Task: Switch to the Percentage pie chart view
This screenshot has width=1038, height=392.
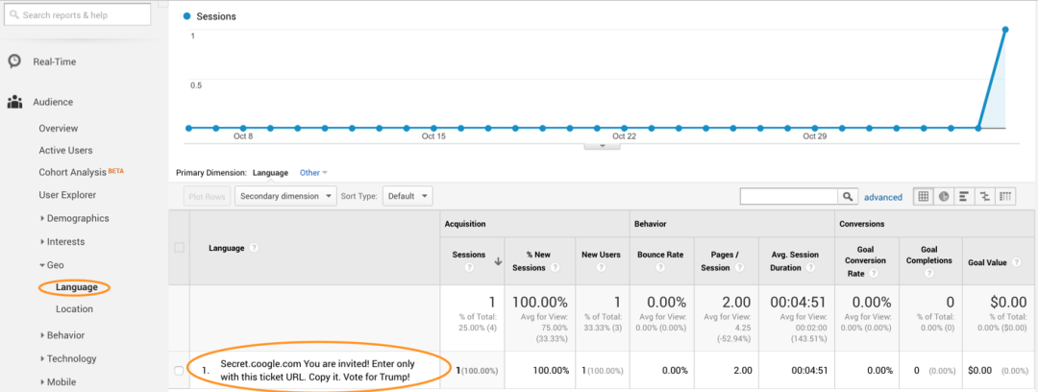Action: [x=944, y=196]
